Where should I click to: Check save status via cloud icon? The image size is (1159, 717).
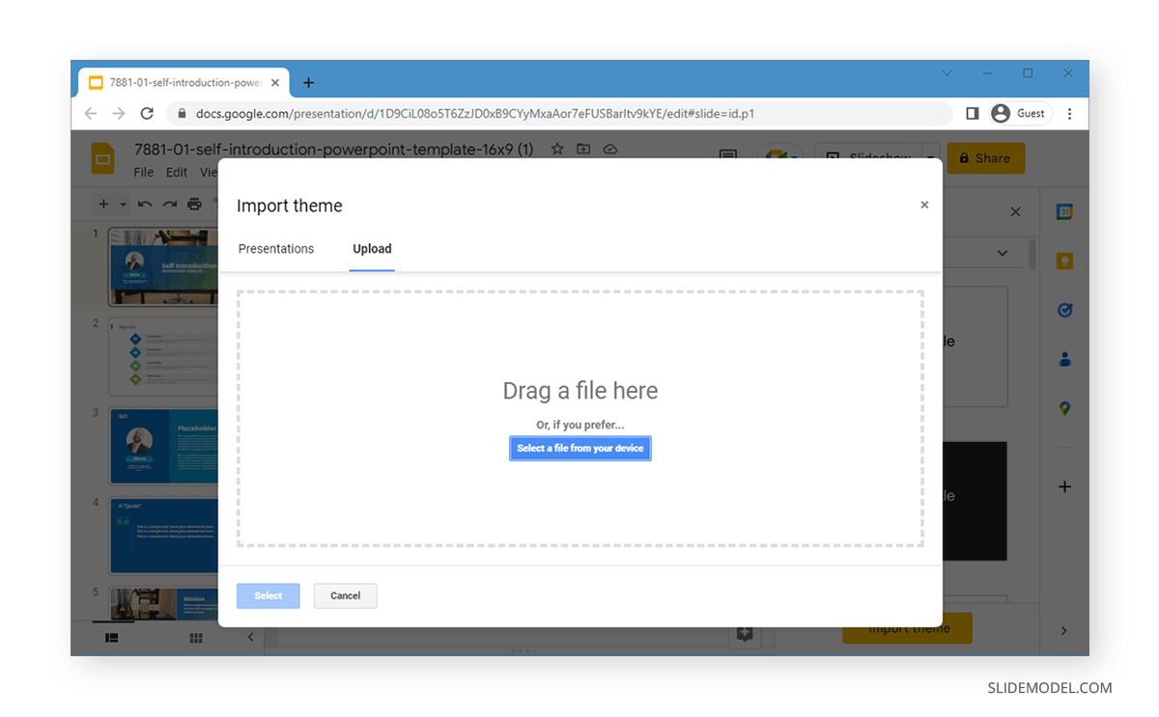(x=609, y=149)
